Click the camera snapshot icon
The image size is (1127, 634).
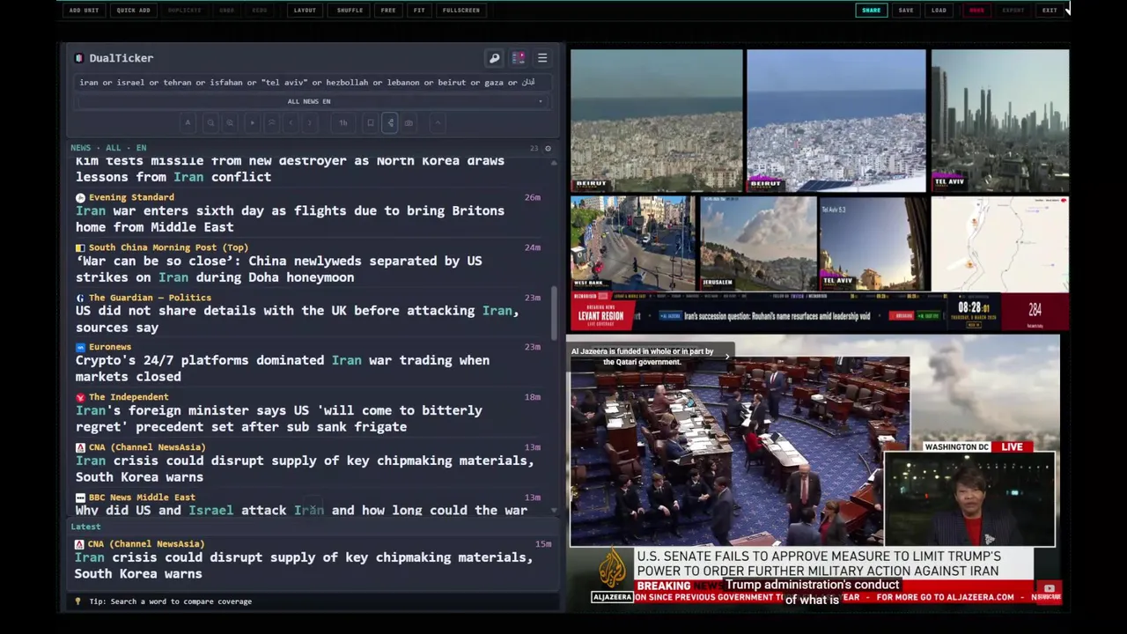pyautogui.click(x=409, y=122)
